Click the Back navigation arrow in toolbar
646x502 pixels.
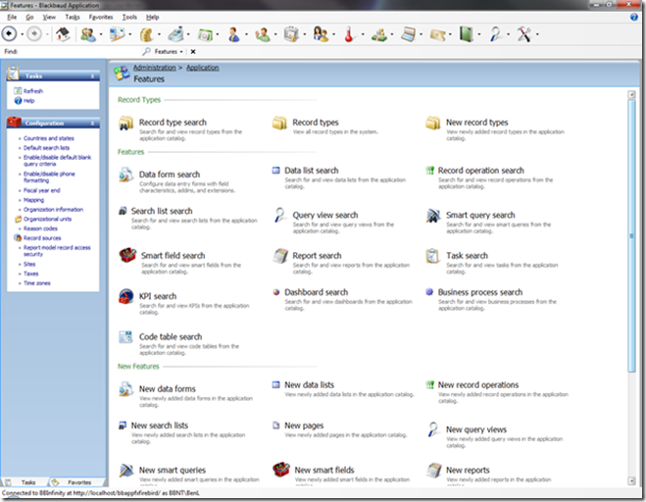(x=10, y=34)
